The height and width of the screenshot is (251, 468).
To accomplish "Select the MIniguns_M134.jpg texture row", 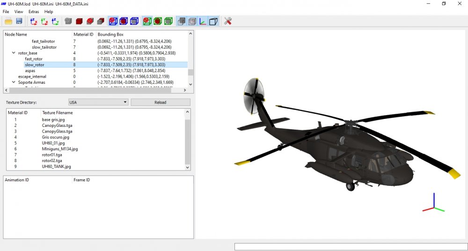I will (x=95, y=149).
